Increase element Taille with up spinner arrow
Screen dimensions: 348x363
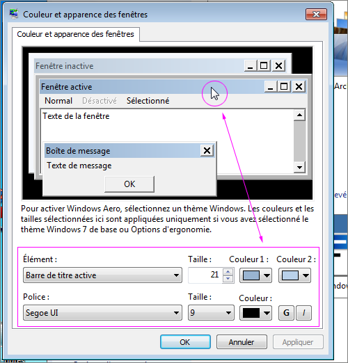228,272
